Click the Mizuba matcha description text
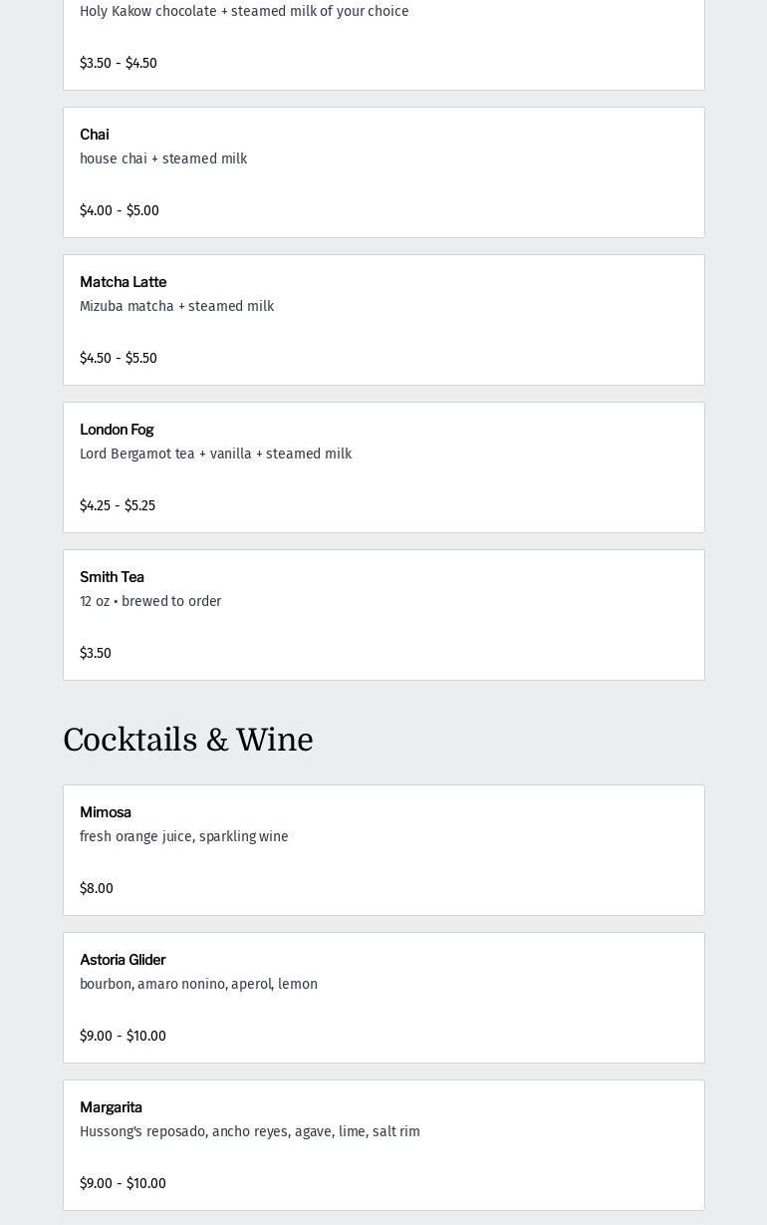The width and height of the screenshot is (767, 1225). (176, 307)
